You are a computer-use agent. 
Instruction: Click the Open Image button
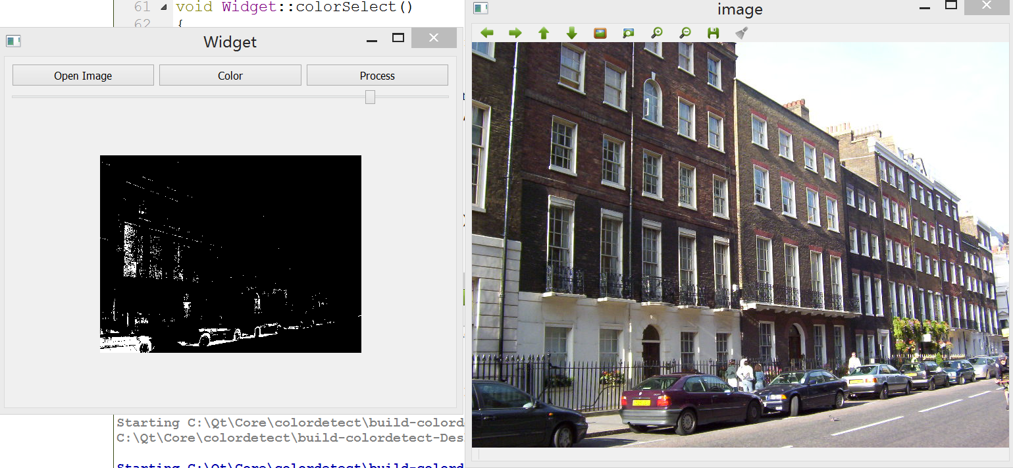pos(83,76)
